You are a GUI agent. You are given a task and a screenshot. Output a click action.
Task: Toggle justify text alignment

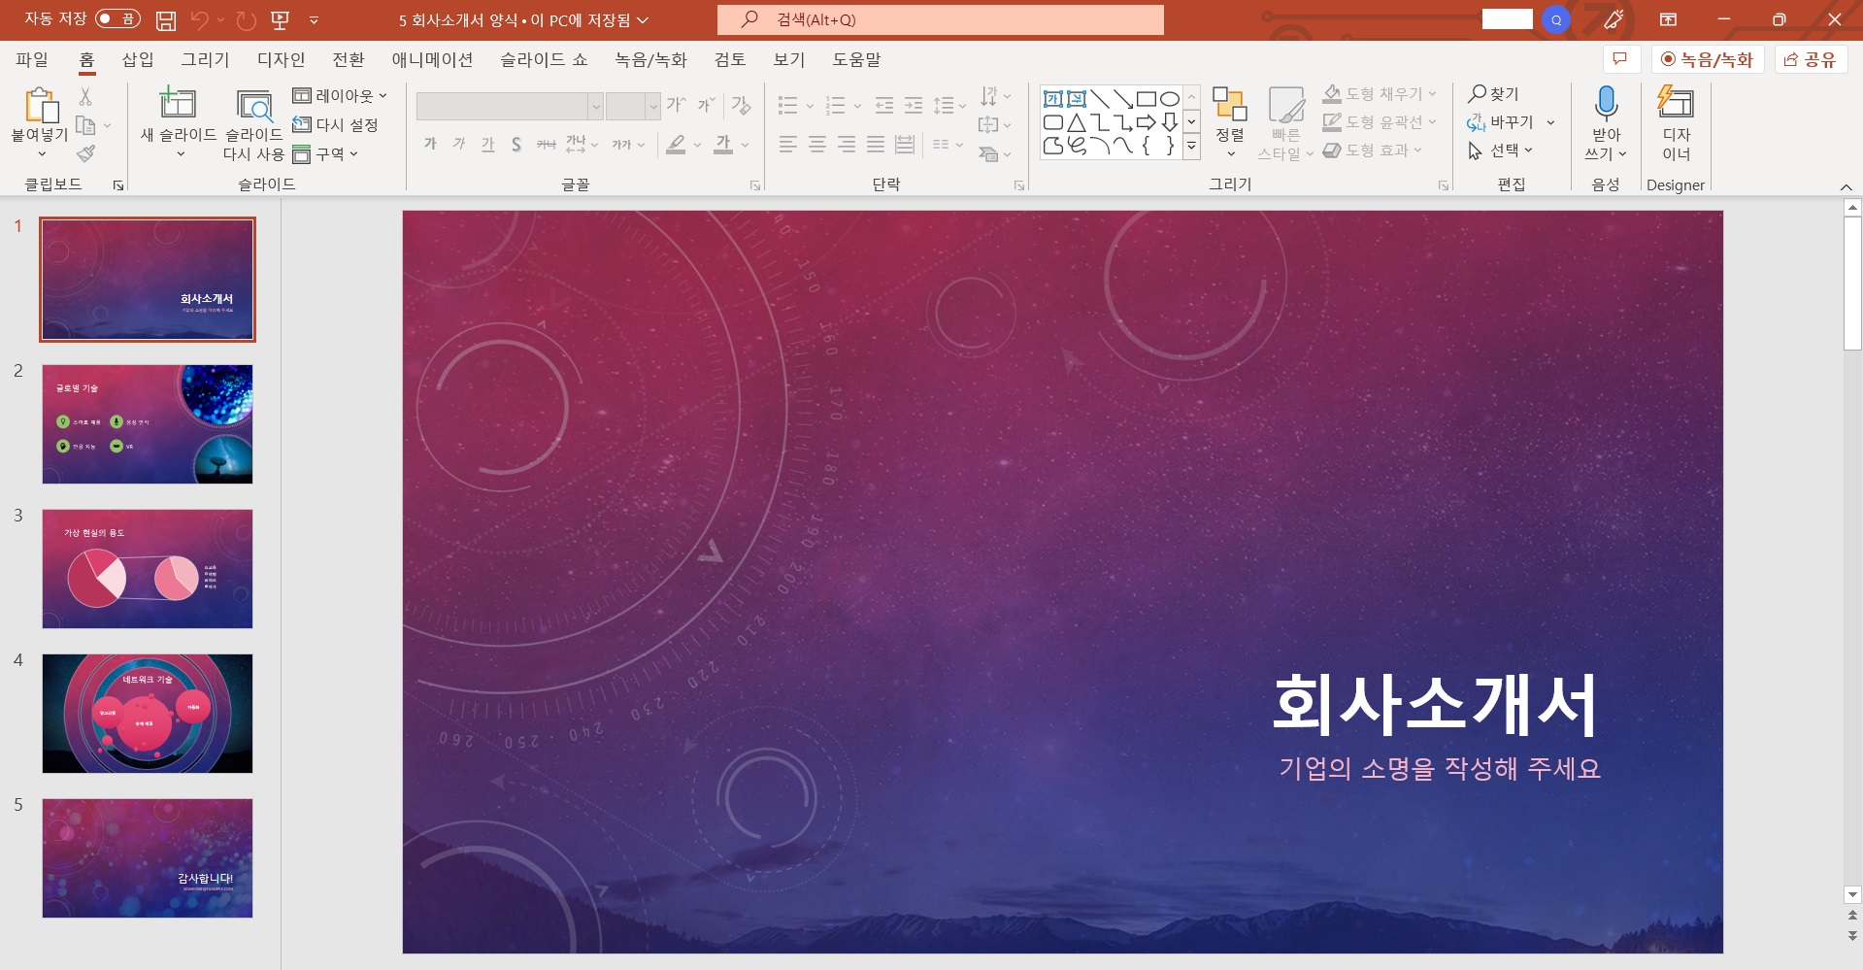point(876,145)
